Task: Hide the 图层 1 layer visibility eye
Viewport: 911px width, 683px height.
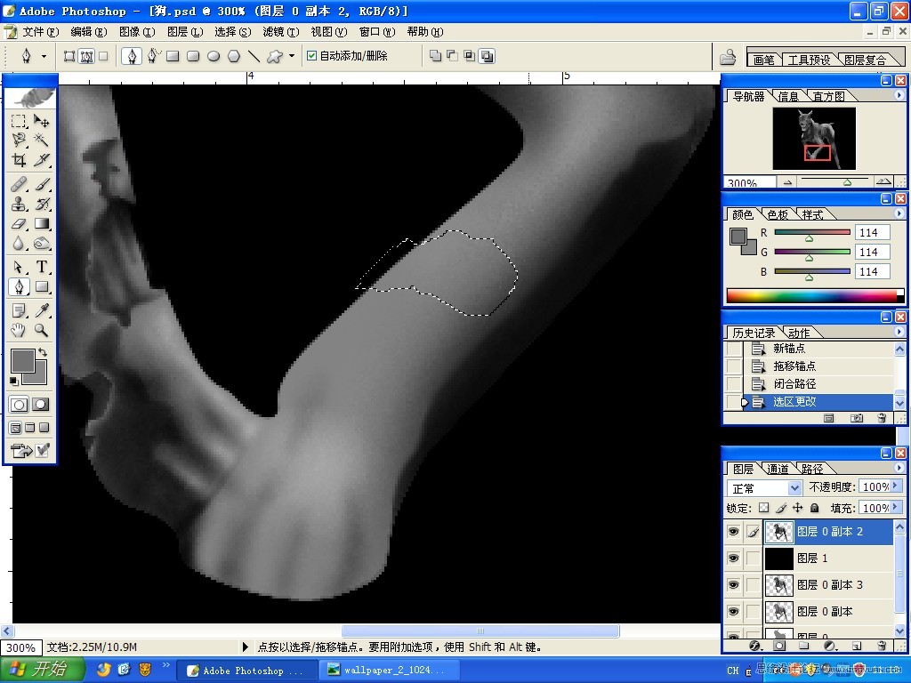Action: 734,558
